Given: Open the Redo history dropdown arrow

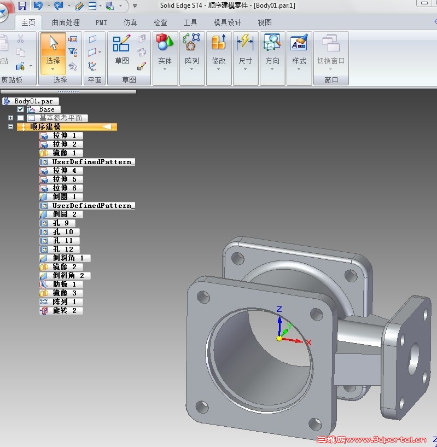Looking at the screenshot, I should [x=69, y=5].
